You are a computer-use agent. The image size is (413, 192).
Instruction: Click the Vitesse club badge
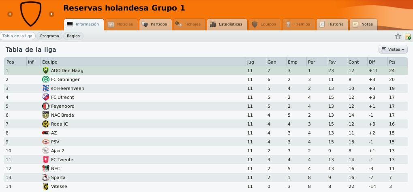[45, 186]
